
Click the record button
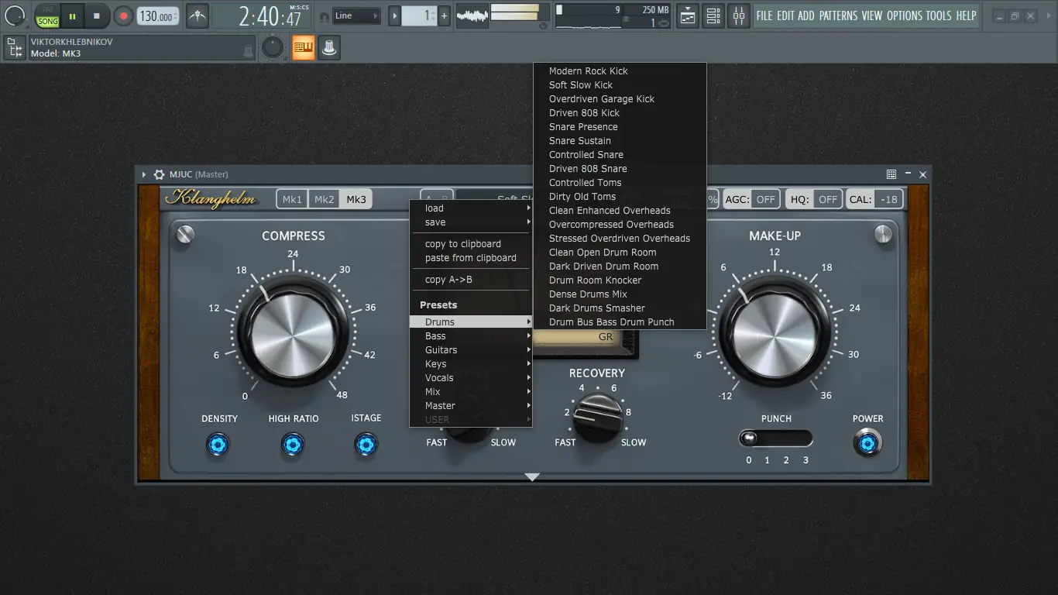123,15
